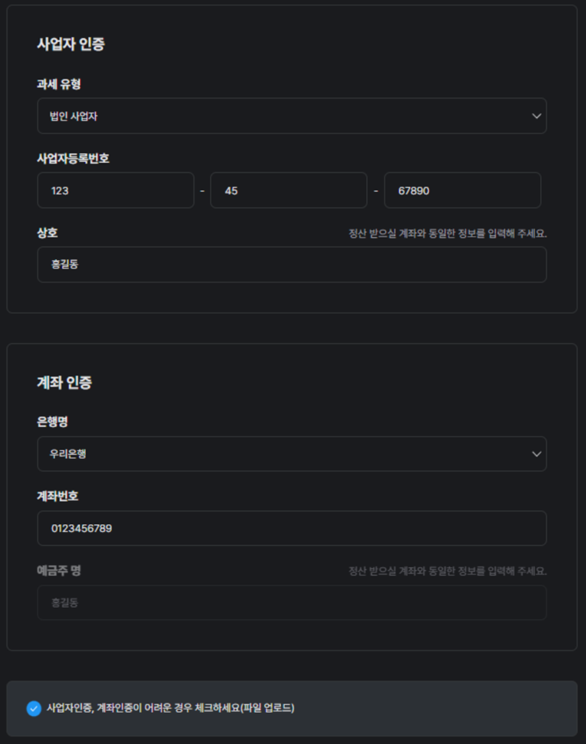Click the 상호 input field with 홍길동
Image resolution: width=586 pixels, height=744 pixels.
(x=292, y=264)
